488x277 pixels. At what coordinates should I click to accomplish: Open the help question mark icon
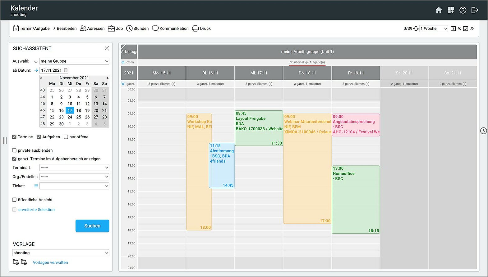click(x=463, y=10)
